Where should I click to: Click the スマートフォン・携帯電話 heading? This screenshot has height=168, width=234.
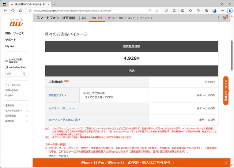[56, 18]
